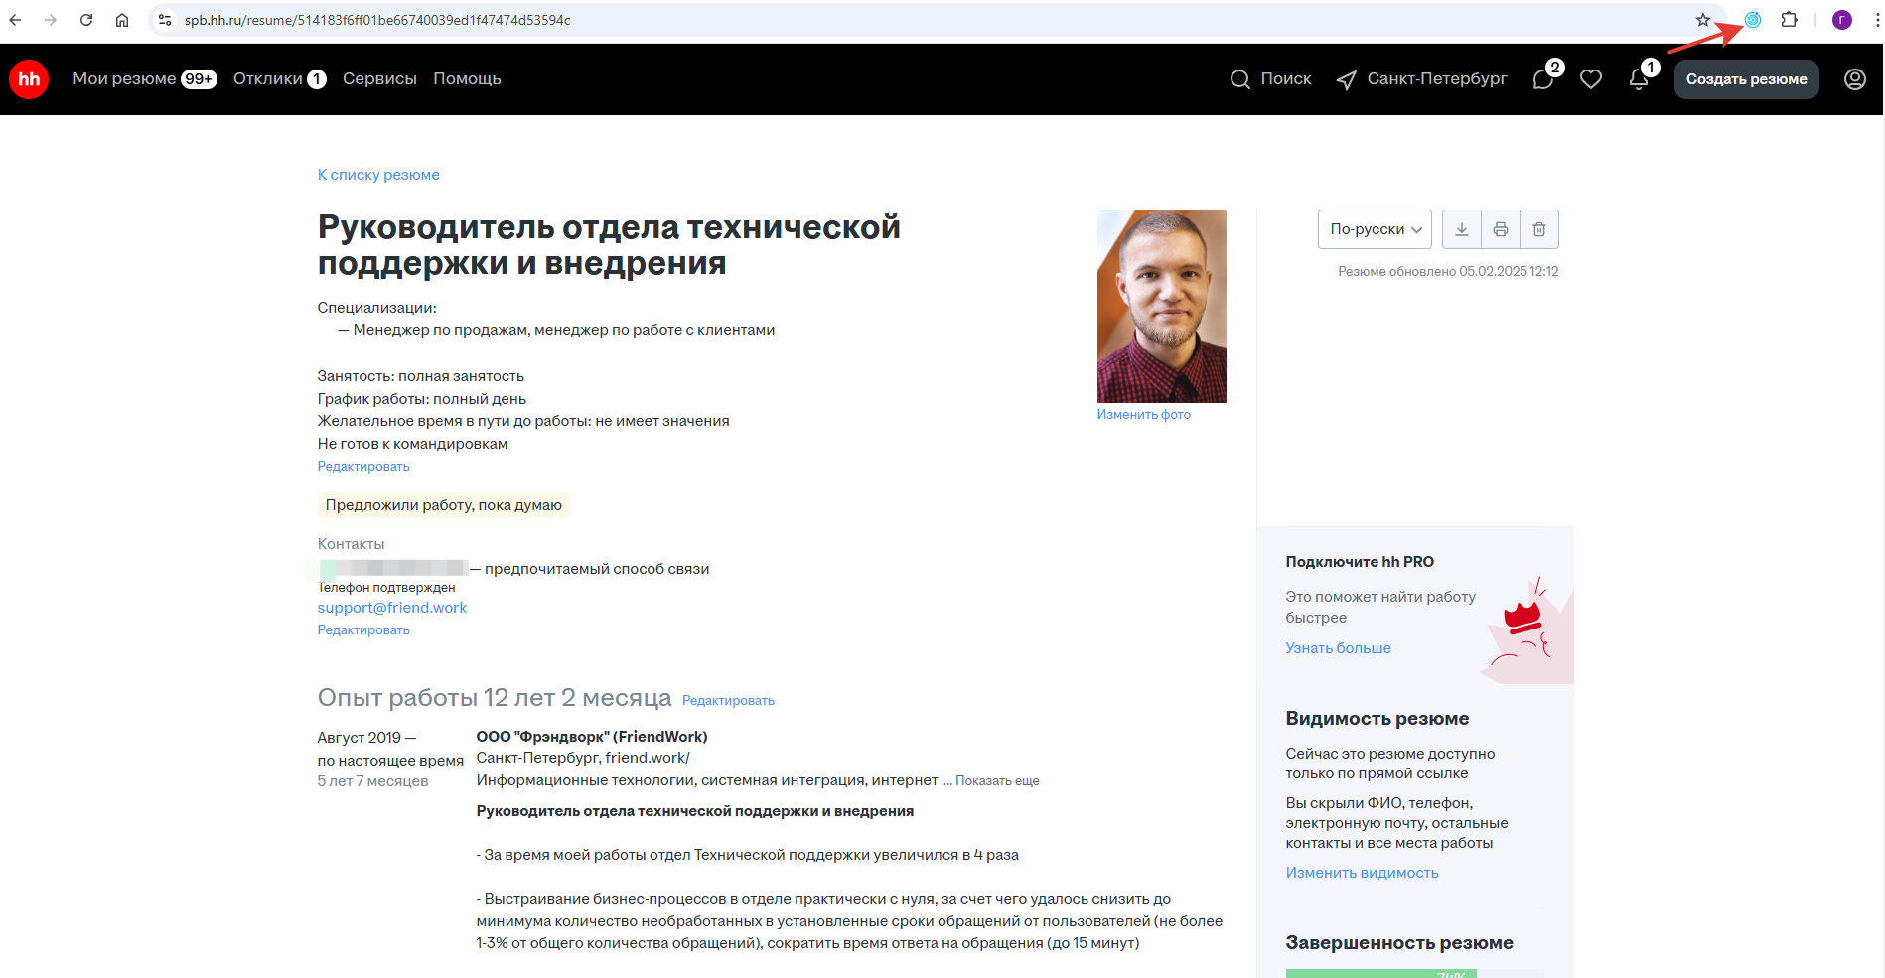Open the Санкт-Петербург region selector
The image size is (1885, 978).
tap(1422, 79)
